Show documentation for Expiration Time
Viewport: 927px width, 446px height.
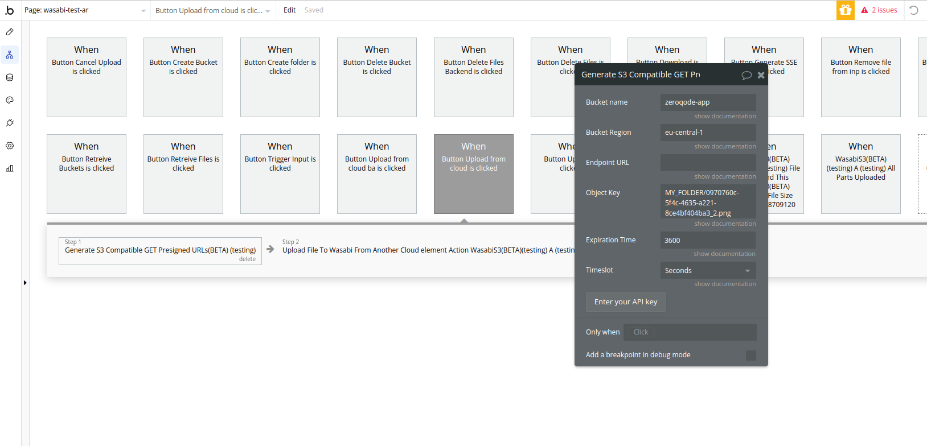coord(725,254)
